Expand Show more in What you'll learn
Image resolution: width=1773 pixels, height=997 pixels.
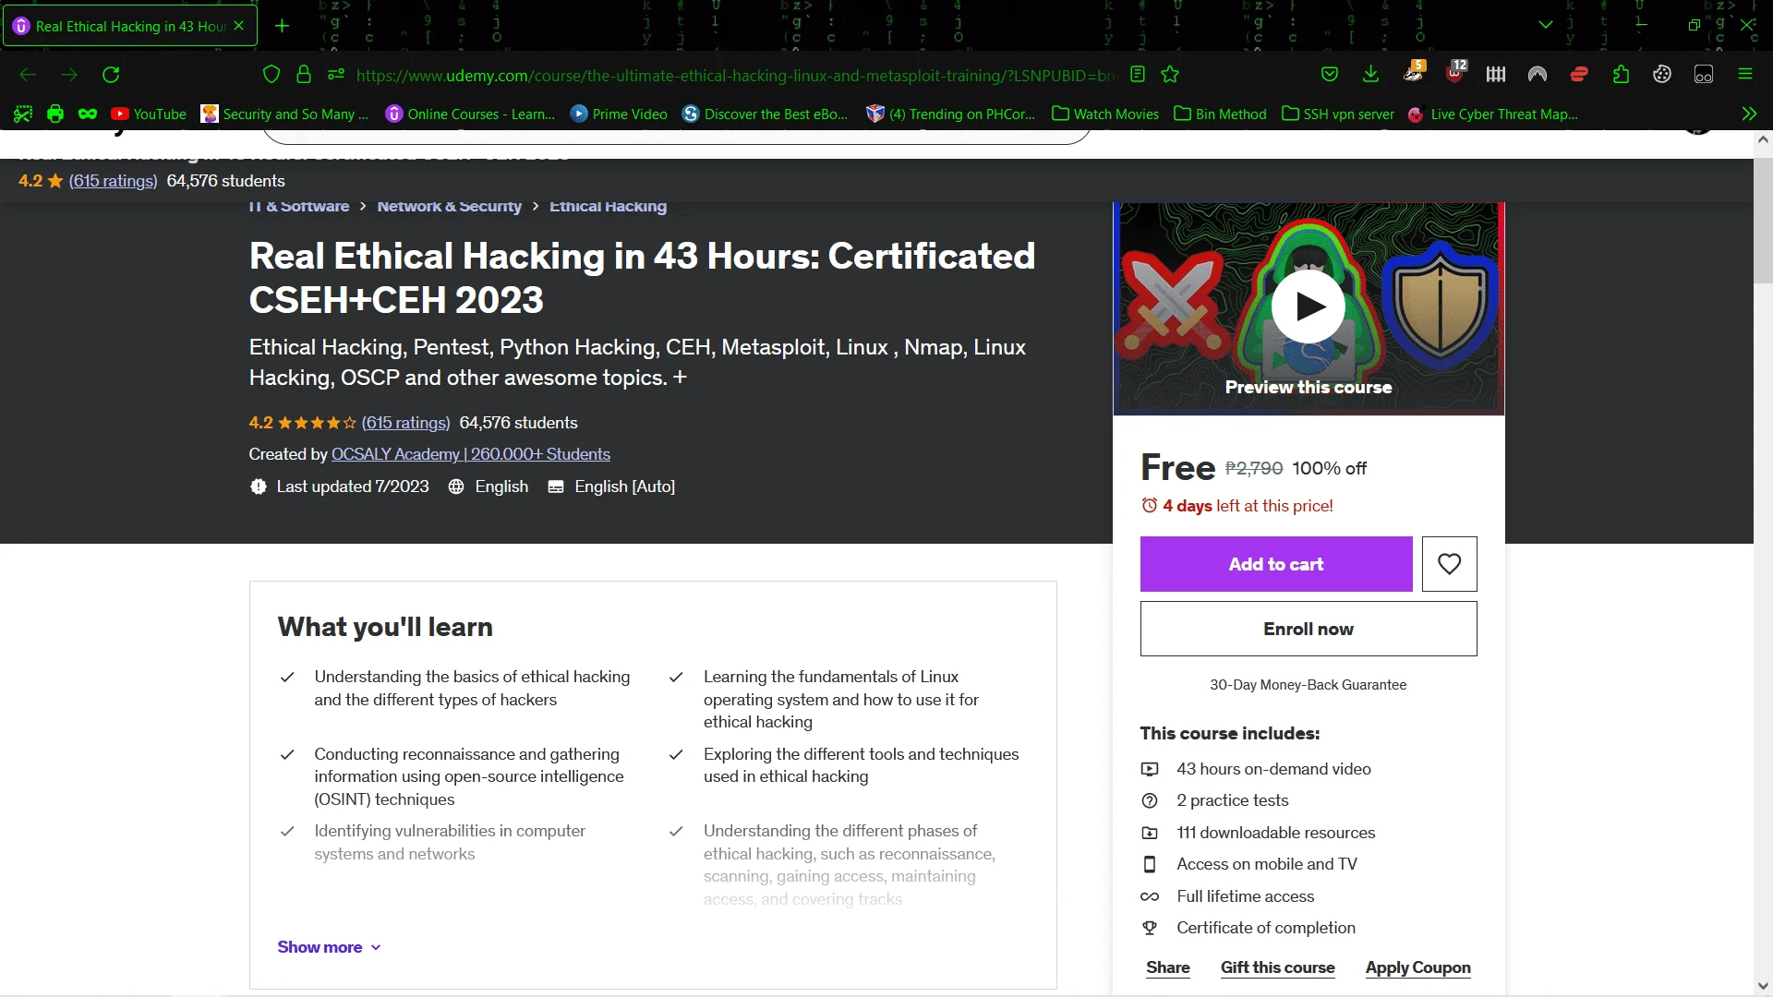click(x=329, y=947)
